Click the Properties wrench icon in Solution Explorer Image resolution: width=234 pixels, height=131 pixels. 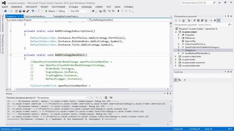click(215, 20)
